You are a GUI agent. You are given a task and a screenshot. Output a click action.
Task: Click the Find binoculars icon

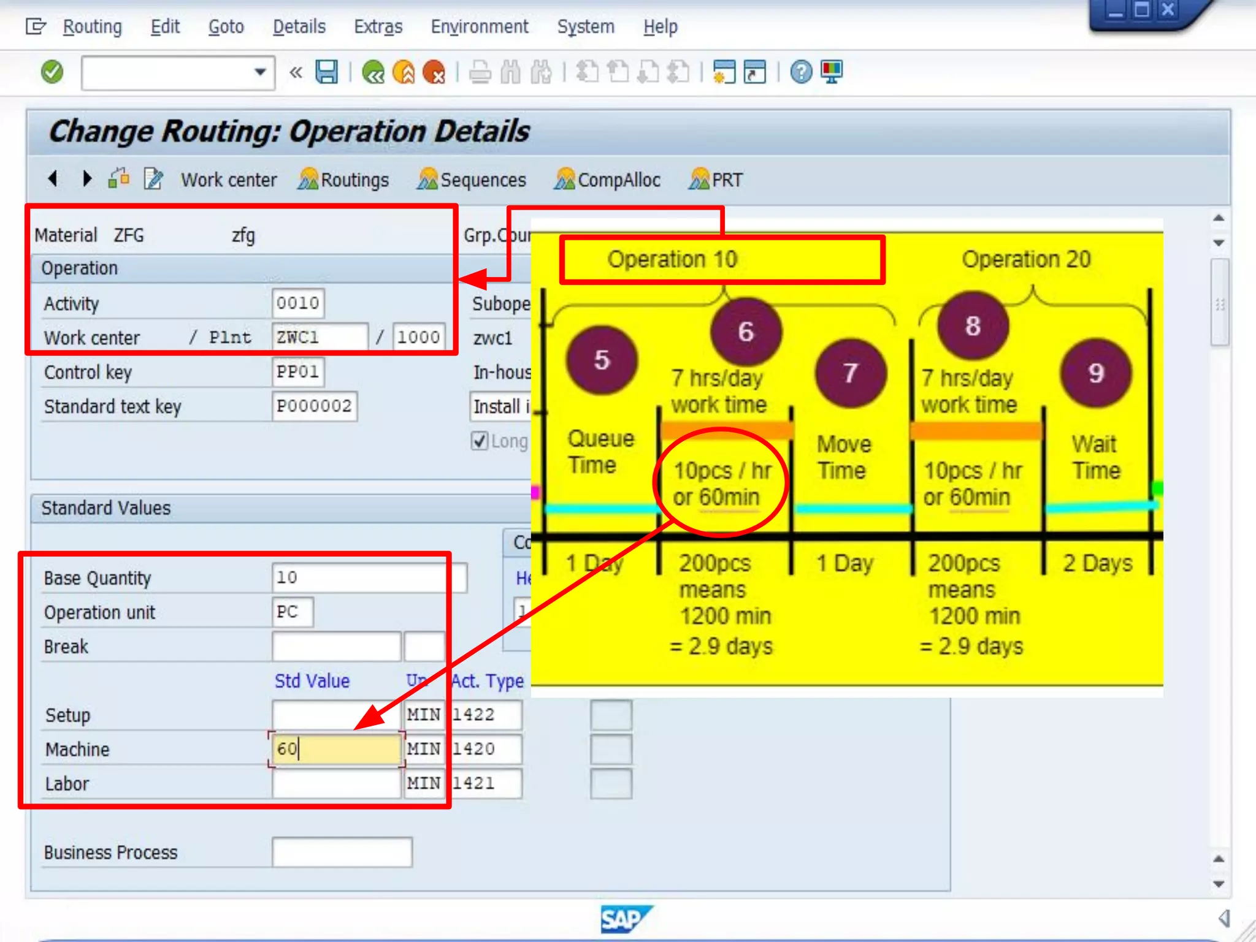510,72
